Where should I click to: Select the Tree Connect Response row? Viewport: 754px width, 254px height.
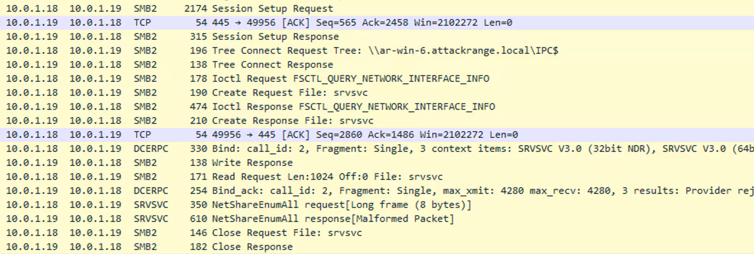point(272,65)
